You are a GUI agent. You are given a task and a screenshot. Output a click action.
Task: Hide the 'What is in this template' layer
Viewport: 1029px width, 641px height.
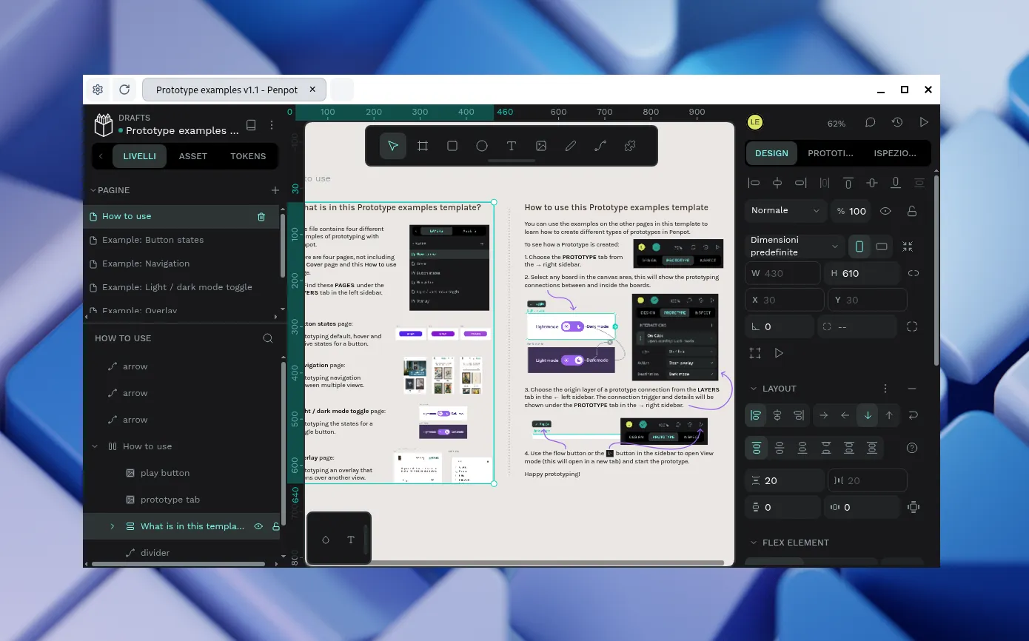pyautogui.click(x=259, y=526)
